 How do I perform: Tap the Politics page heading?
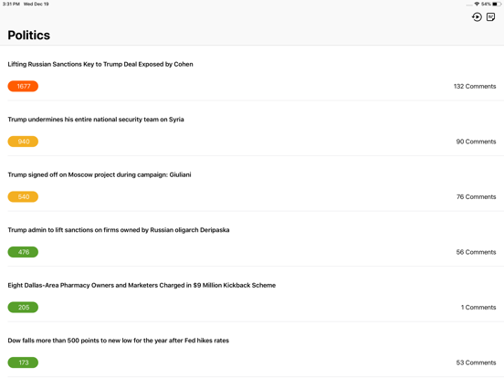[29, 36]
